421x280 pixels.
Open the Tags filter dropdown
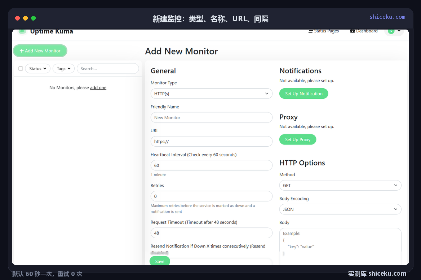click(x=63, y=68)
